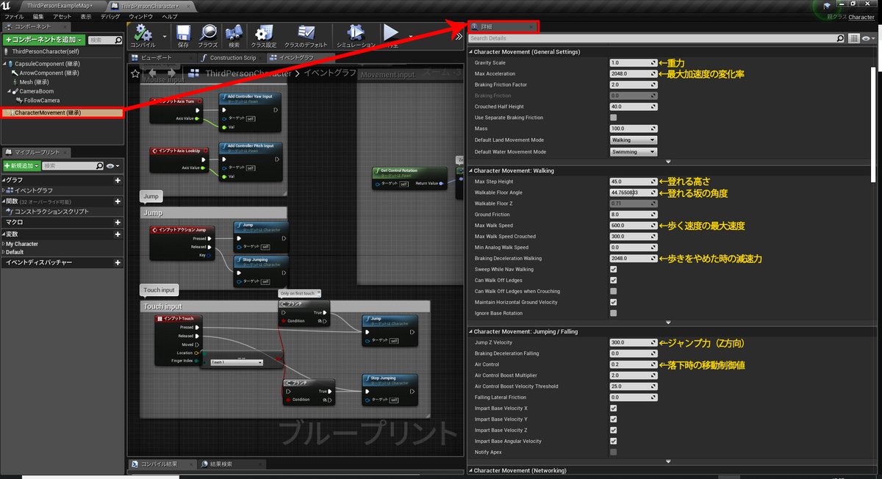Change Default Land Movement Mode from Walking
This screenshot has width=882, height=479.
point(633,140)
